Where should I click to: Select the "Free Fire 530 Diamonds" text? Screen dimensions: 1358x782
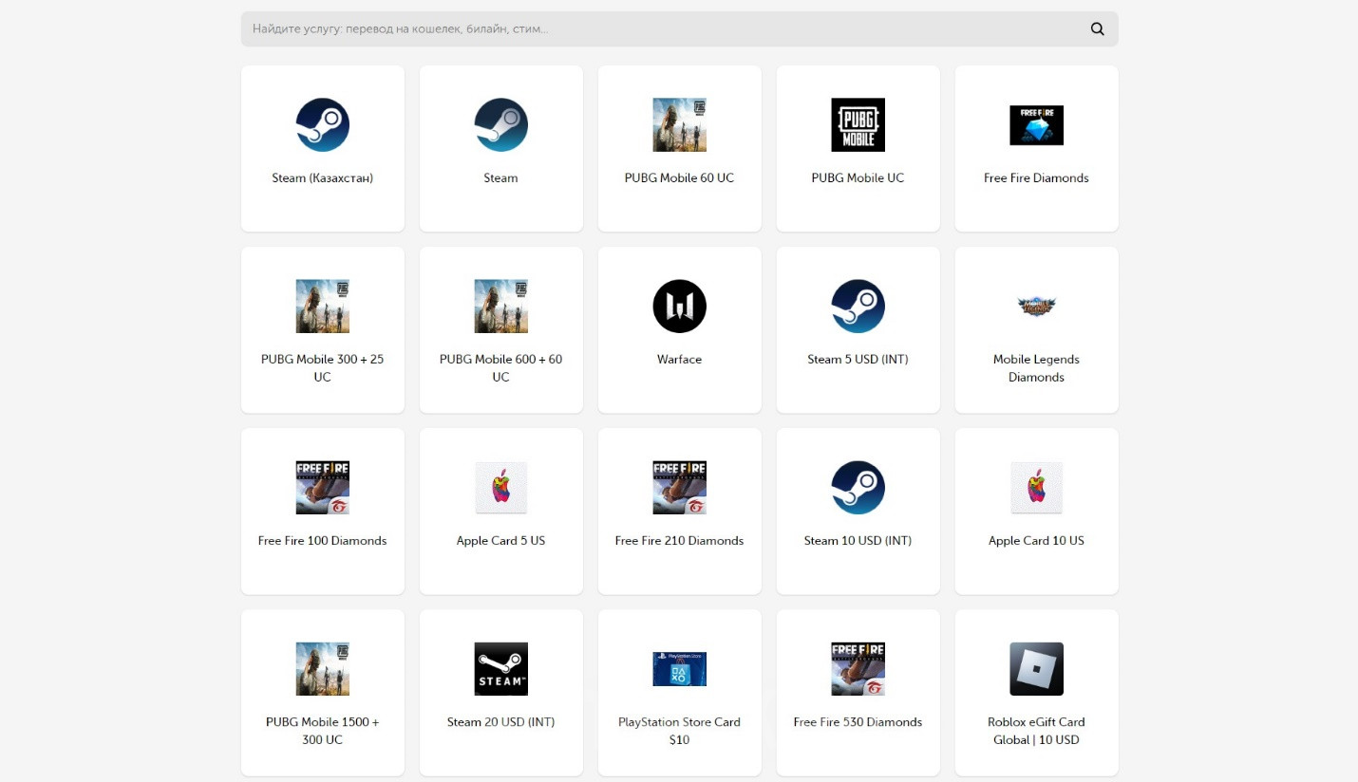pos(858,722)
